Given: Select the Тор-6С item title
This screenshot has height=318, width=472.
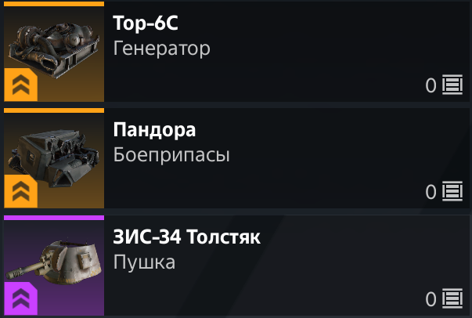Looking at the screenshot, I should click(146, 23).
